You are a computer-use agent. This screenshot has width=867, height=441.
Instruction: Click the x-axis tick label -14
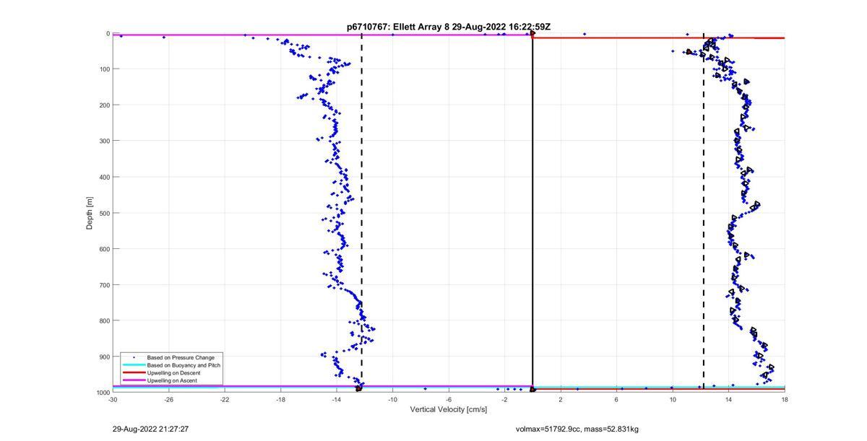pyautogui.click(x=337, y=399)
